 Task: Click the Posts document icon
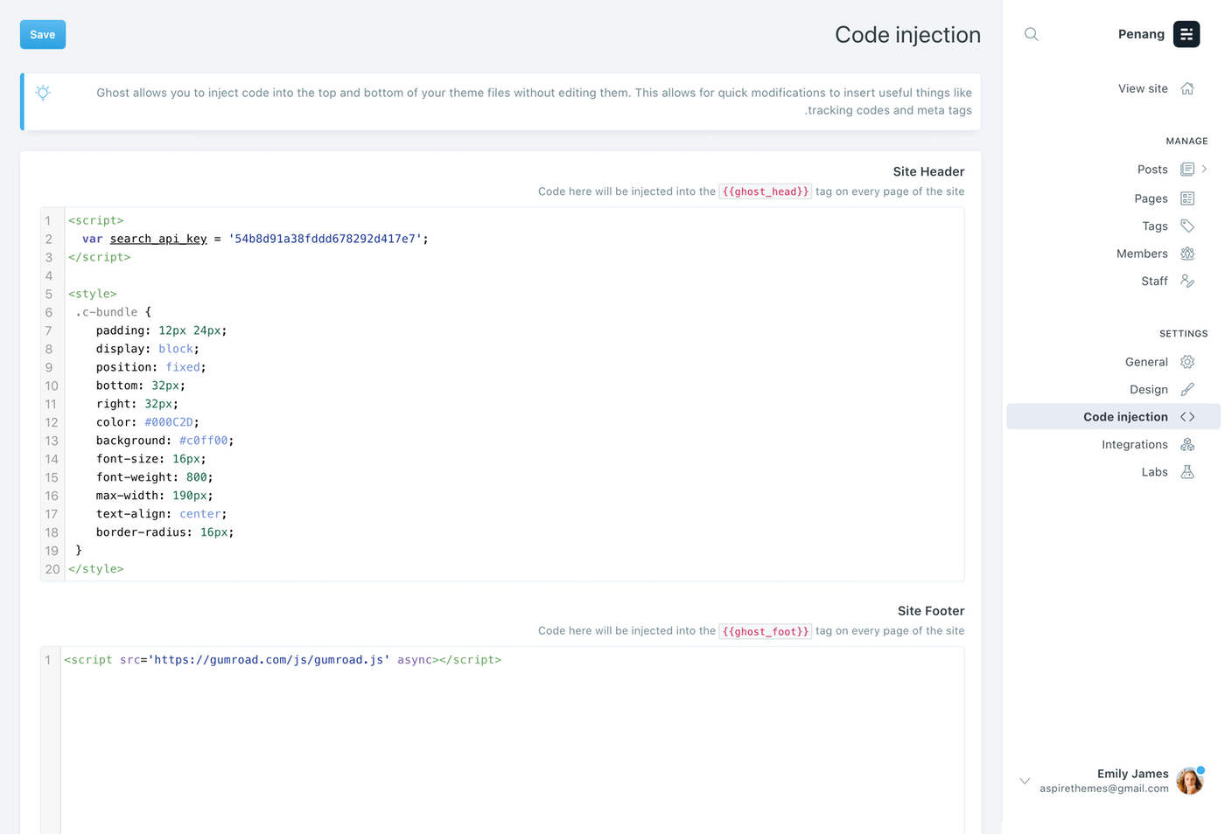point(1187,170)
